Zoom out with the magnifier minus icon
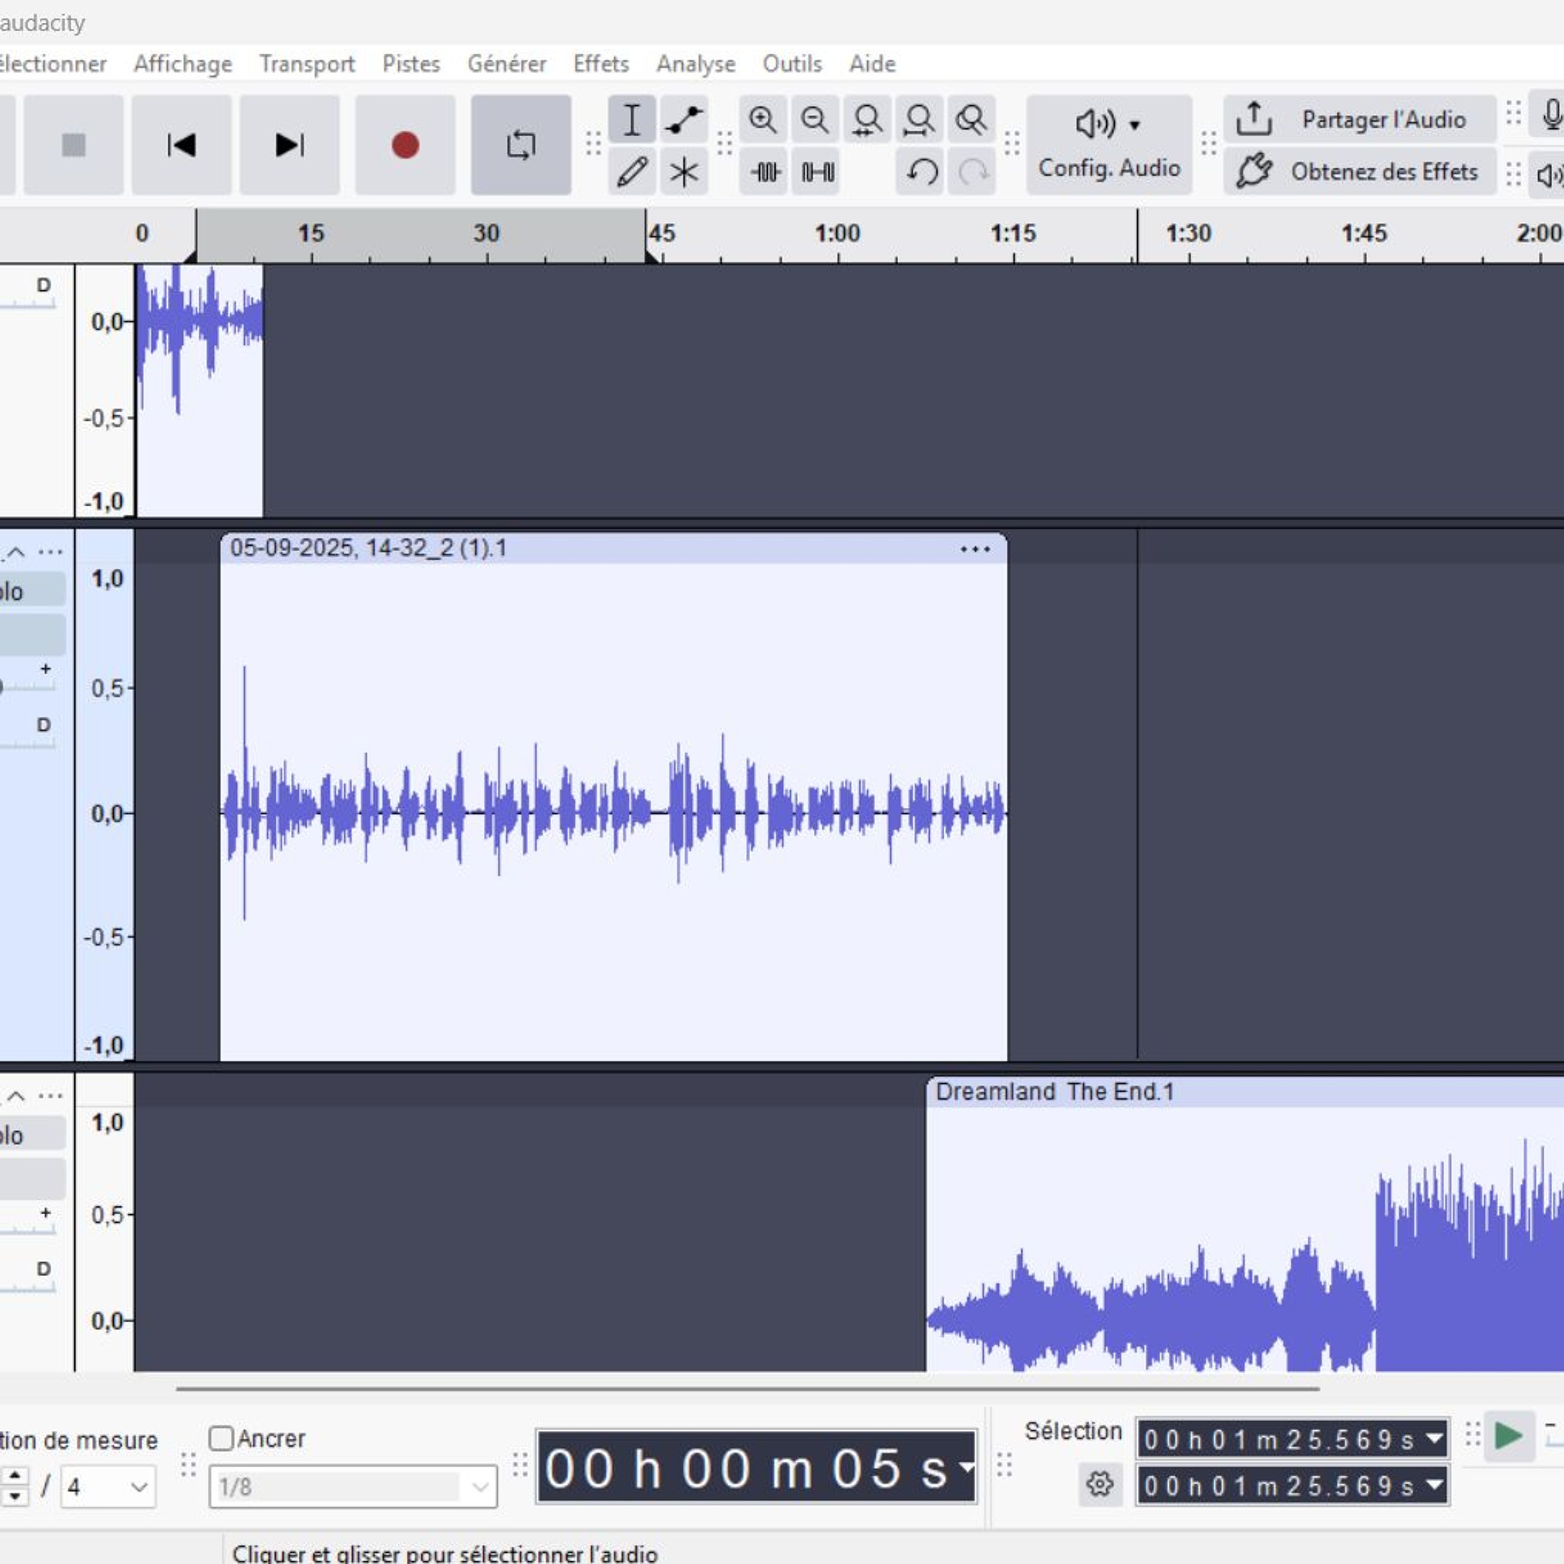 (814, 120)
